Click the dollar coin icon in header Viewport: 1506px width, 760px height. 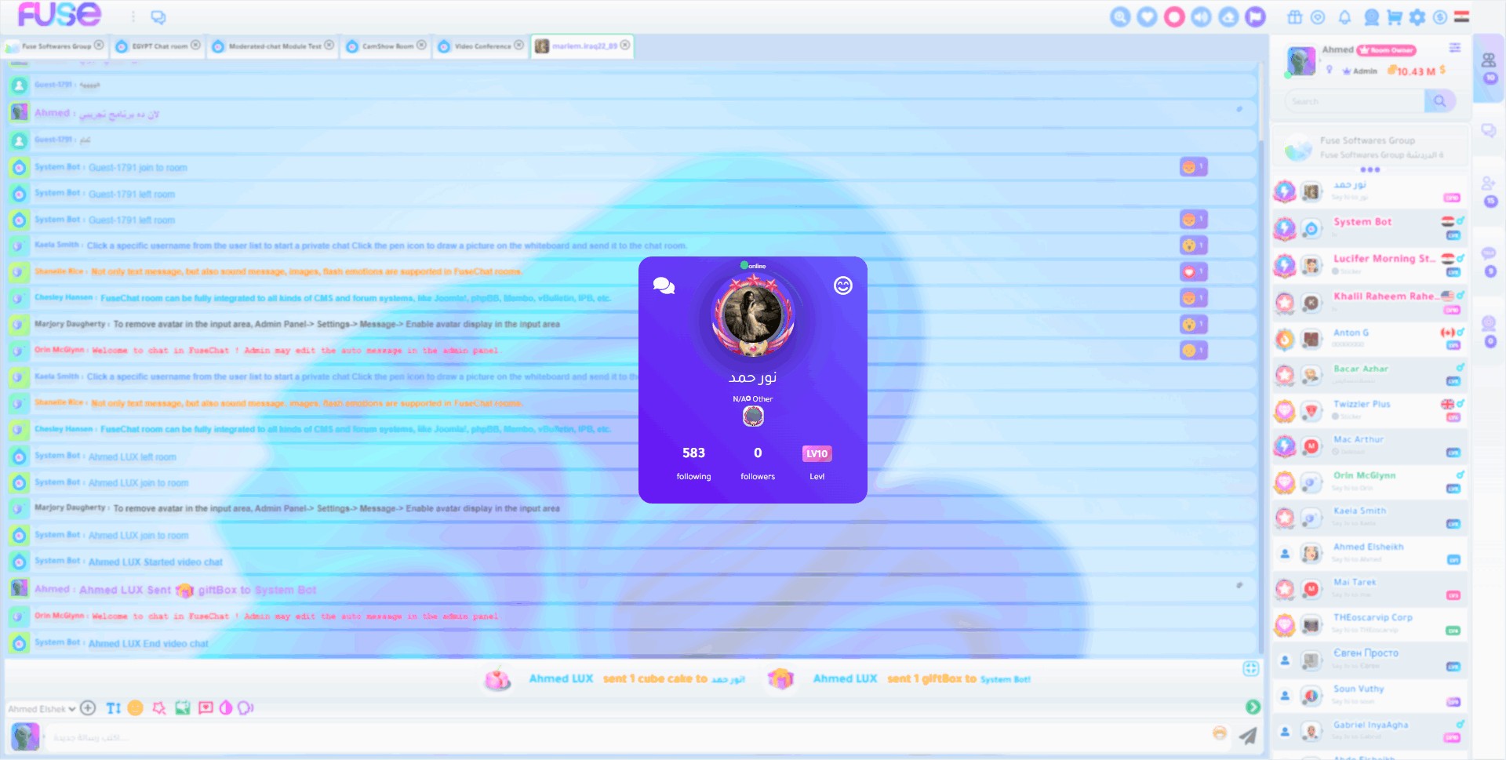pyautogui.click(x=1440, y=16)
